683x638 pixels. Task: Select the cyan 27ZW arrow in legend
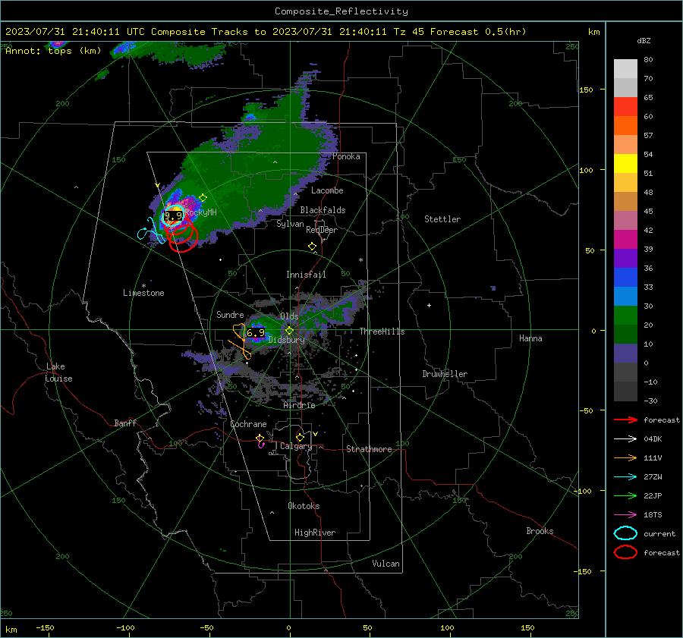(625, 477)
